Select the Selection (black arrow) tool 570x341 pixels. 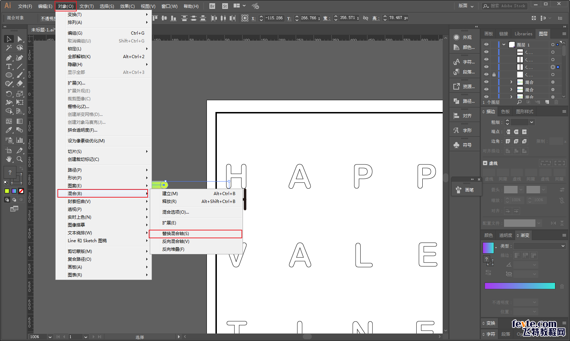(x=9, y=39)
